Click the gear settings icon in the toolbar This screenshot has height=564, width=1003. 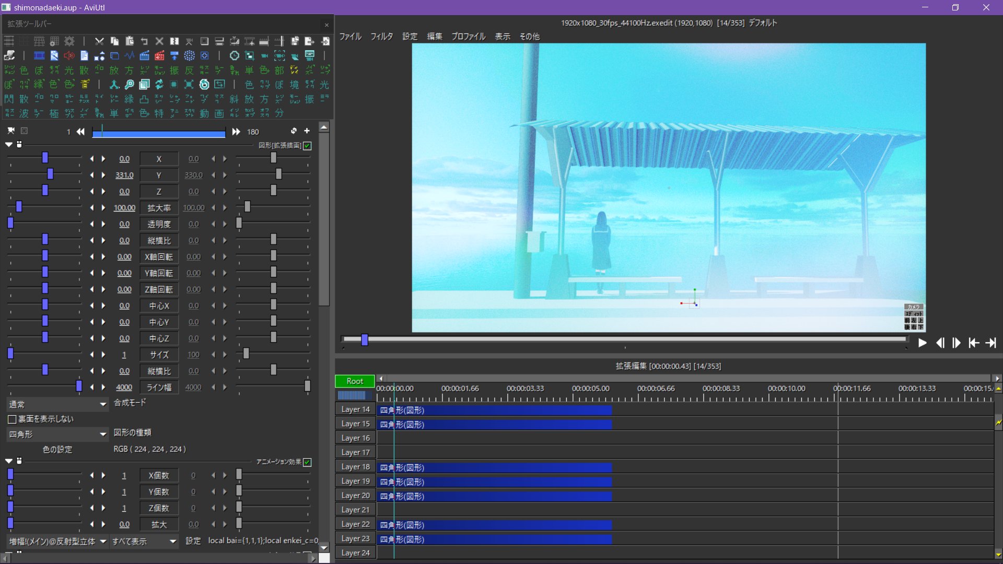69,41
